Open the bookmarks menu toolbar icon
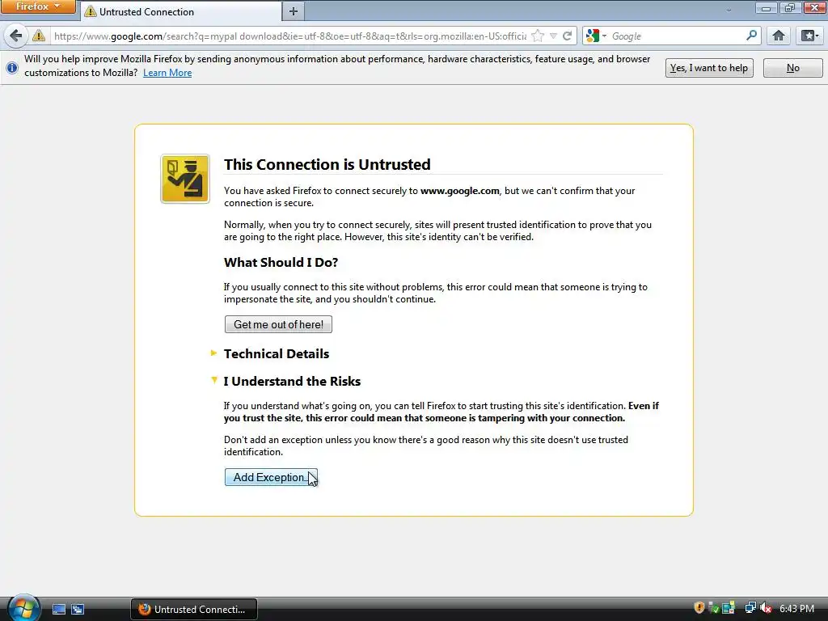Screen dimensions: 828x621 [x=810, y=36]
